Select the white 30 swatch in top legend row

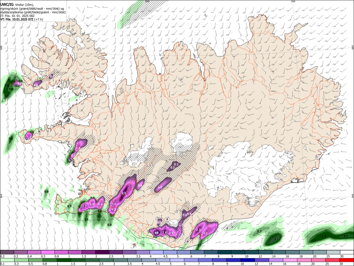(347, 252)
